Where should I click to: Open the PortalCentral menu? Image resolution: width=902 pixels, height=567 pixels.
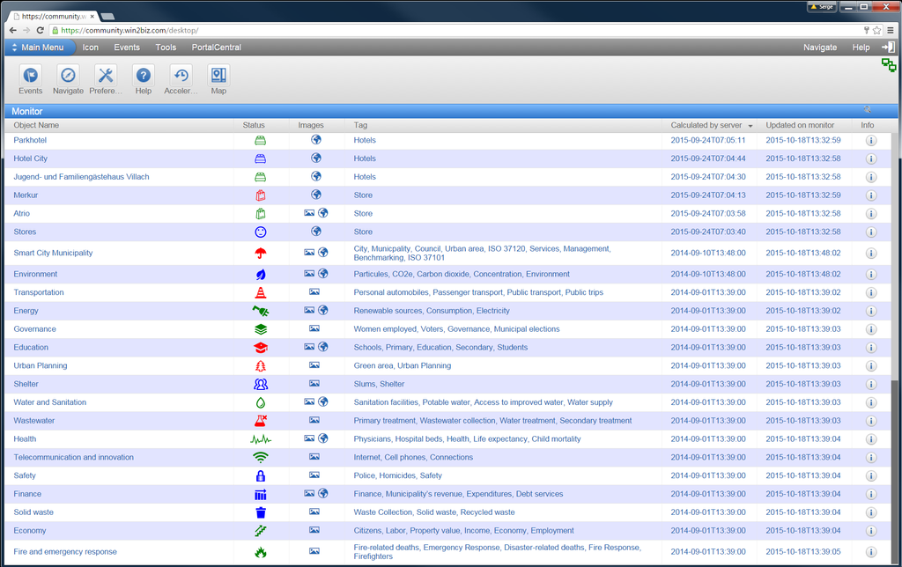click(217, 48)
